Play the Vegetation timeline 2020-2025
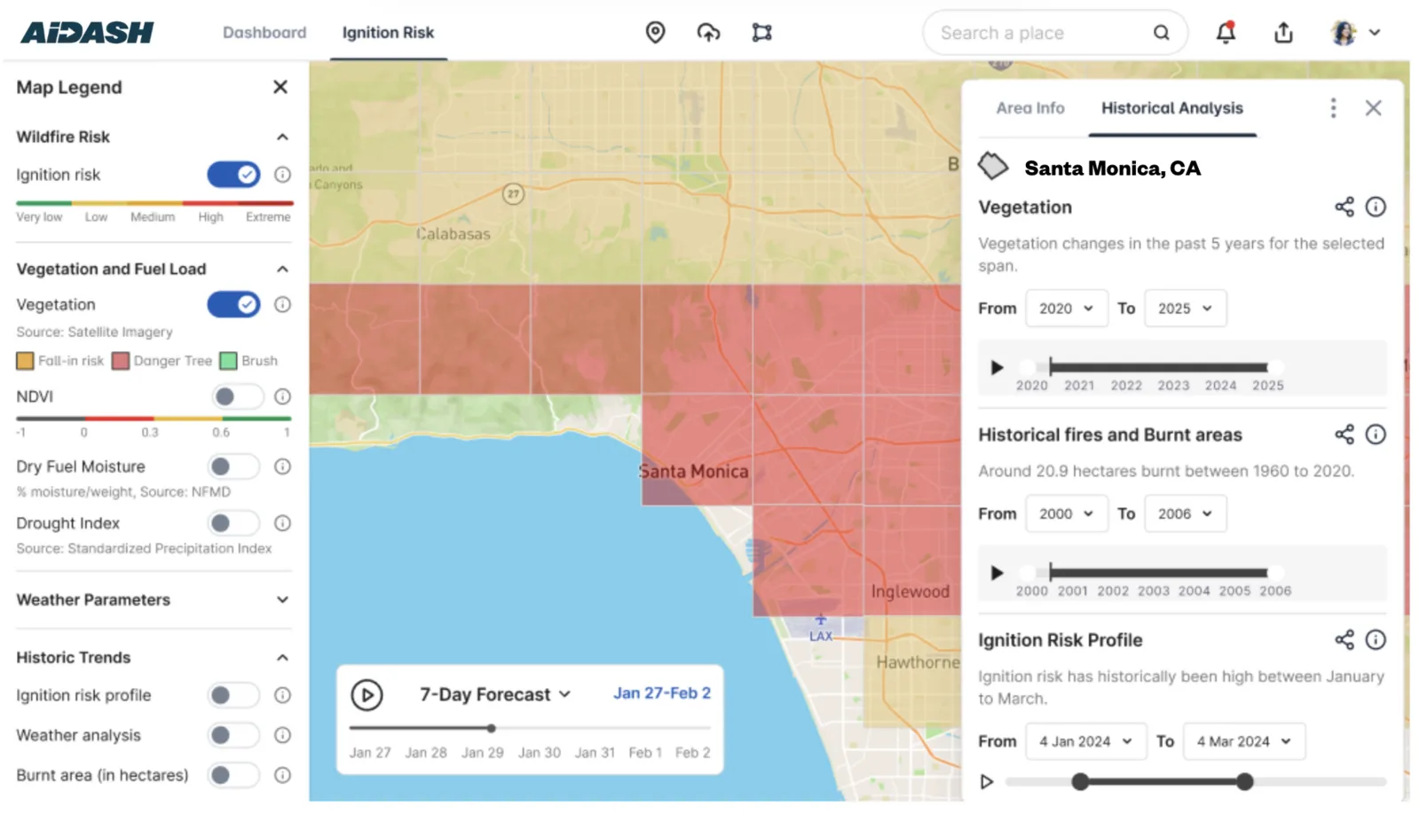This screenshot has height=814, width=1420. [x=997, y=367]
